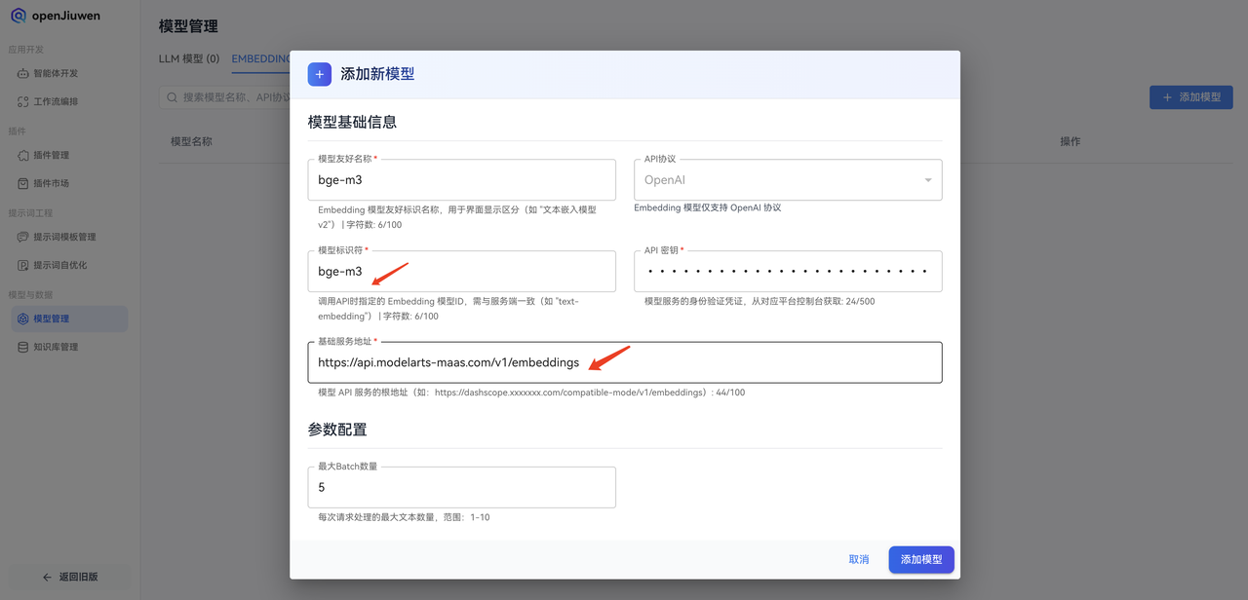The width and height of the screenshot is (1248, 600).
Task: Click the 应用开发 sidebar group label
Action: (26, 50)
